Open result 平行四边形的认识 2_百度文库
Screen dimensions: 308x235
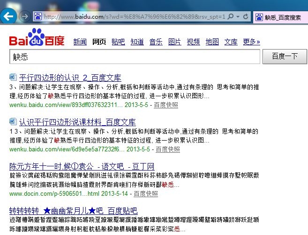[70, 78]
